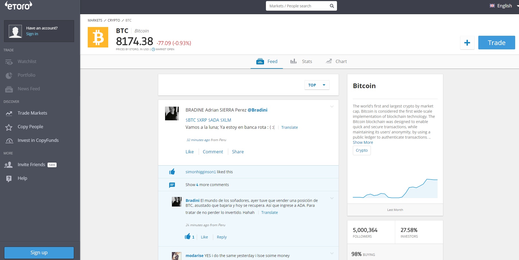Open the English language selector
This screenshot has height=260, width=519.
pos(501,6)
